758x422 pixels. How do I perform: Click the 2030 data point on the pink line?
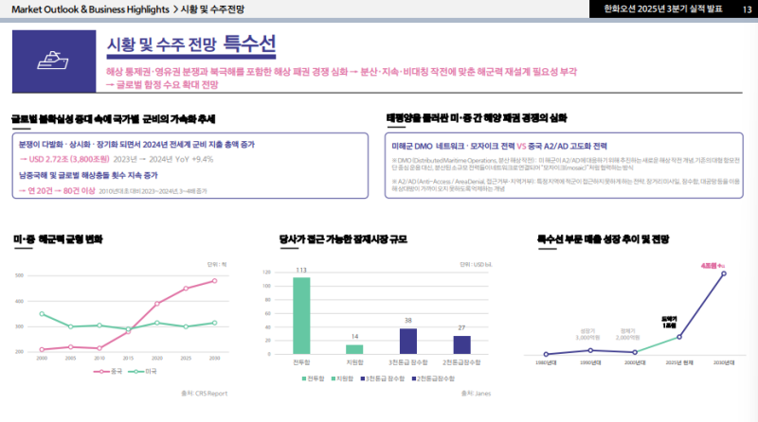click(215, 280)
